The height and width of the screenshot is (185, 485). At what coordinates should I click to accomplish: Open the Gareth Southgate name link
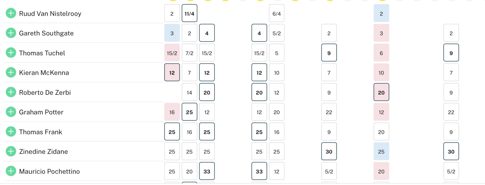(x=46, y=33)
